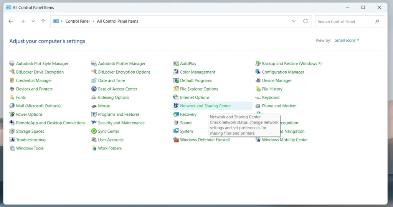The image size is (393, 207).
Task: Open RemoteApp and Desktop Connections link
Action: pyautogui.click(x=51, y=123)
